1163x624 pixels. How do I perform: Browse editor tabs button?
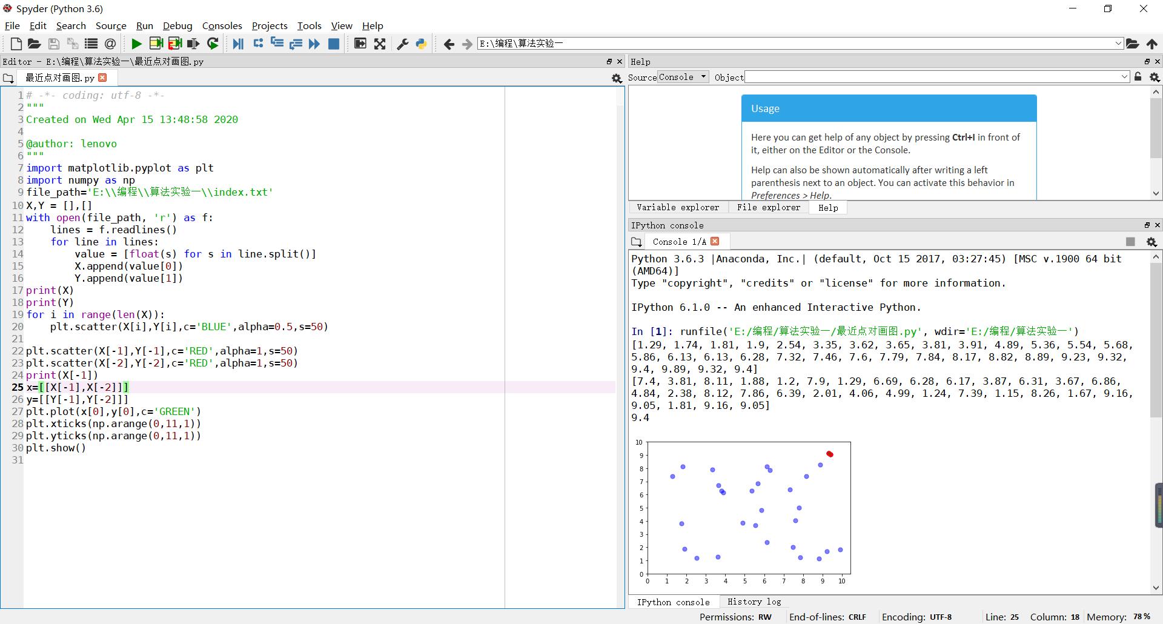(x=8, y=78)
